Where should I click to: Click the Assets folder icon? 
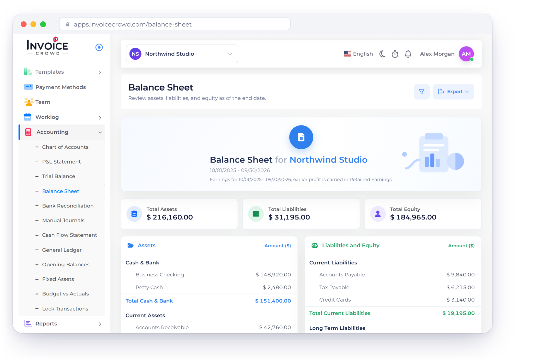[x=130, y=245]
